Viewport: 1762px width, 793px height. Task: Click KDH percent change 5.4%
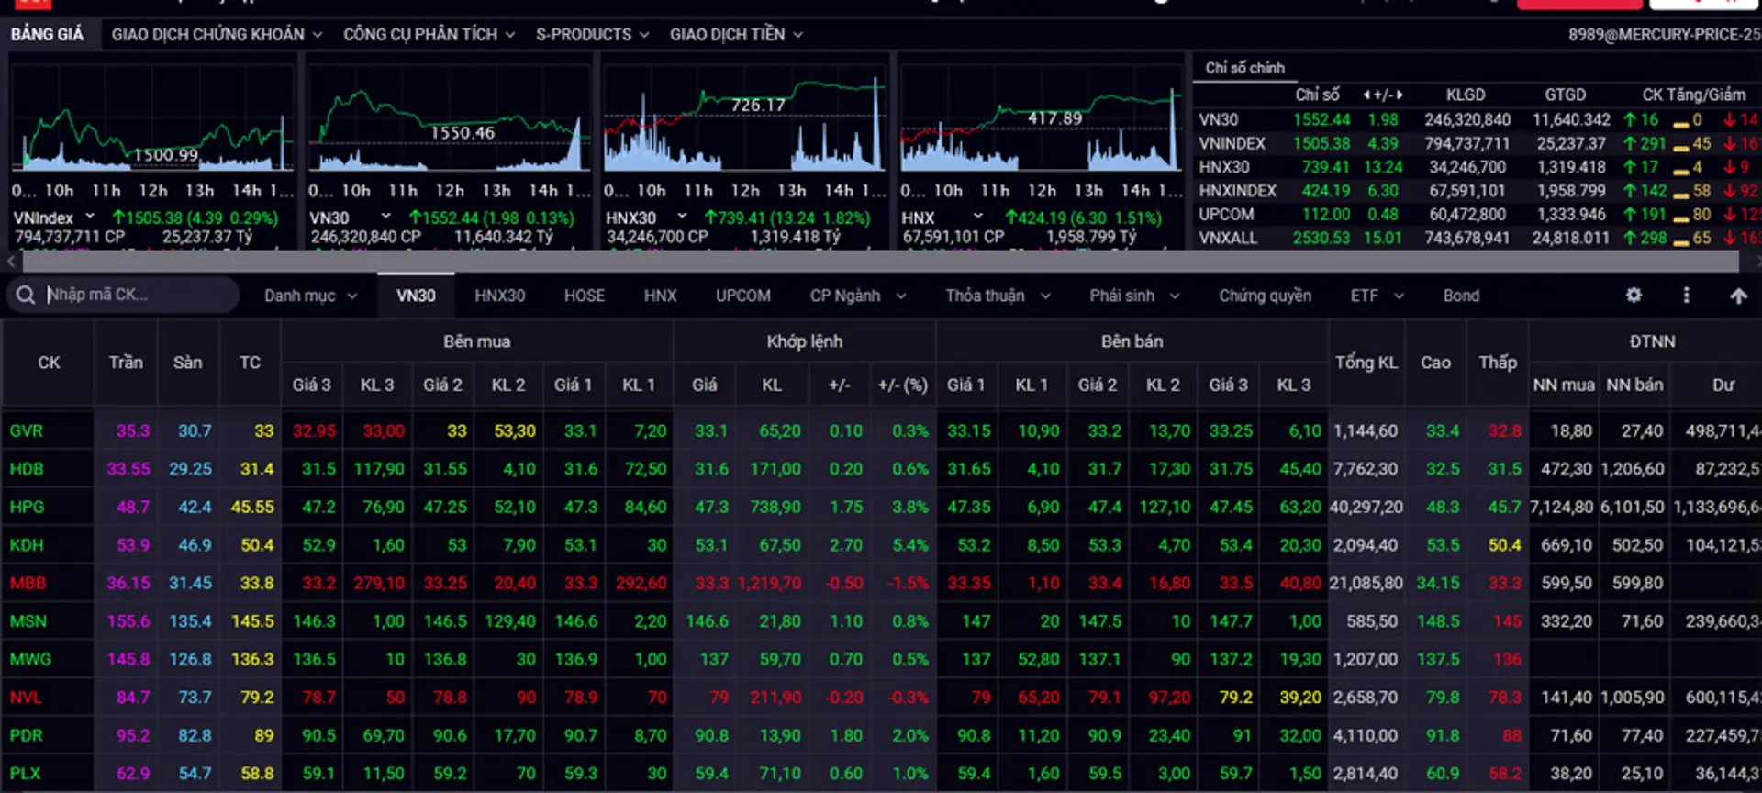point(909,545)
